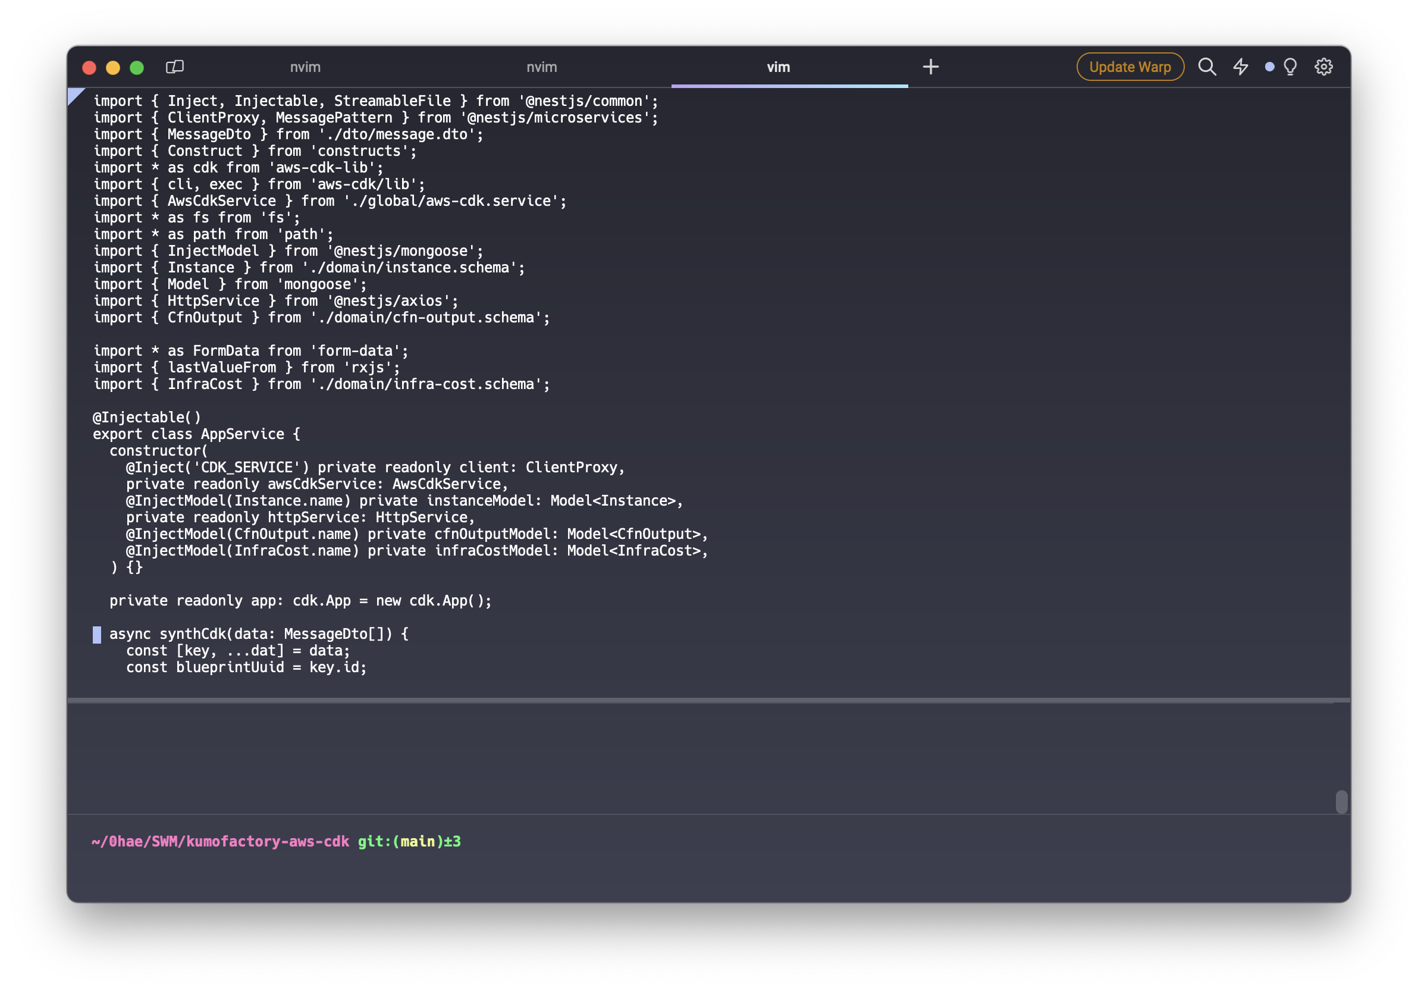Click './domain/cfn-output.schema' import path
Image resolution: width=1418 pixels, height=991 pixels.
pyautogui.click(x=425, y=318)
